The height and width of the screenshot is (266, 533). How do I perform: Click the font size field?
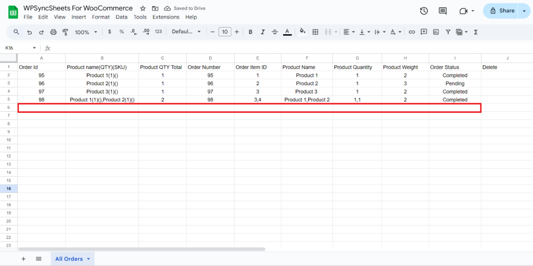point(225,32)
